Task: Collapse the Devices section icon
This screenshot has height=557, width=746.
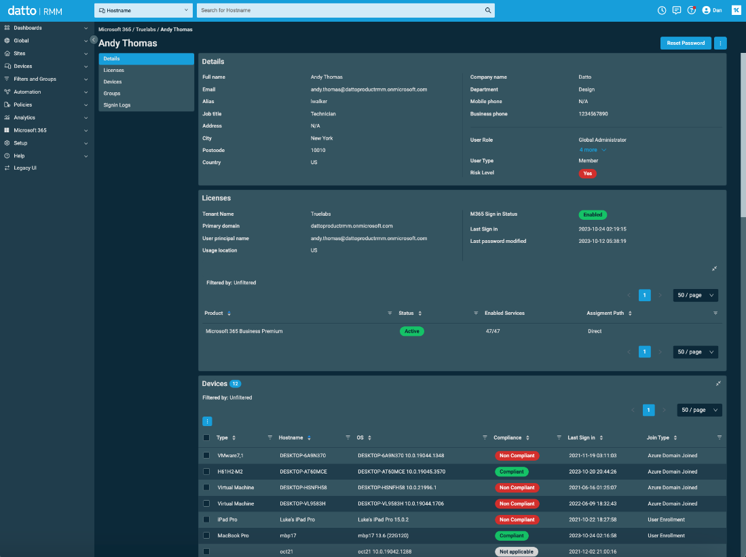Action: 718,383
